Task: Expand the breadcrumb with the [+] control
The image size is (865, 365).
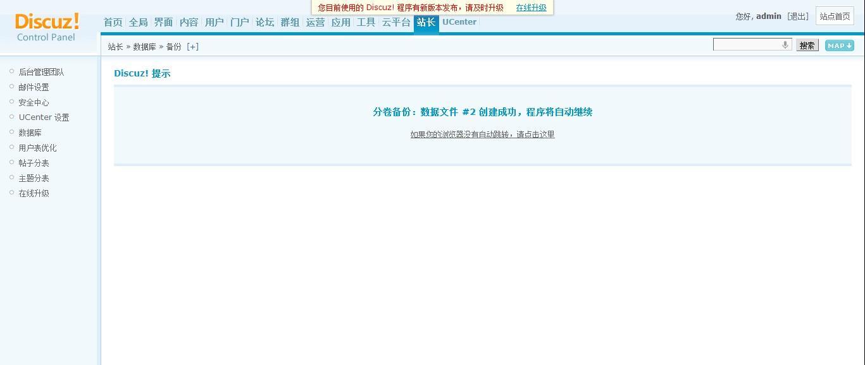Action: tap(193, 46)
